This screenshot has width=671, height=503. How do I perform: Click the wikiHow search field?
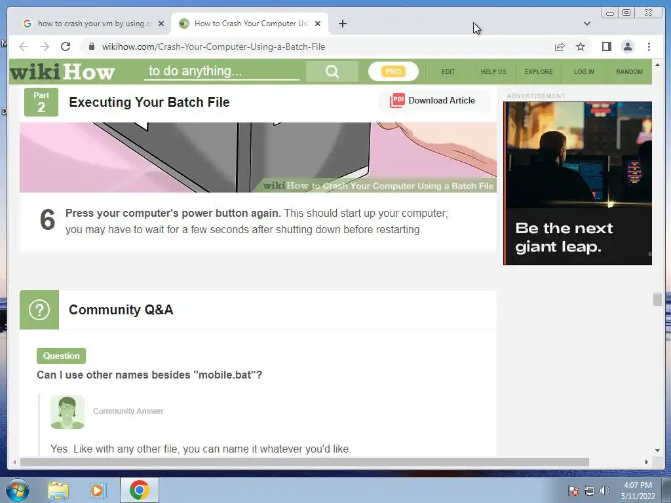pos(221,71)
